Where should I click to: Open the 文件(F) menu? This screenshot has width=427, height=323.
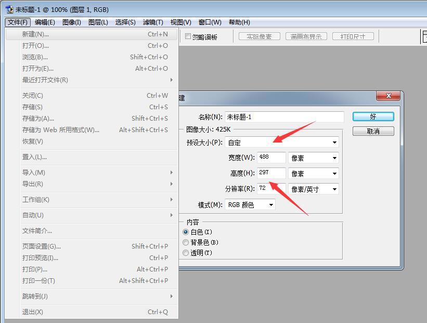pos(18,22)
